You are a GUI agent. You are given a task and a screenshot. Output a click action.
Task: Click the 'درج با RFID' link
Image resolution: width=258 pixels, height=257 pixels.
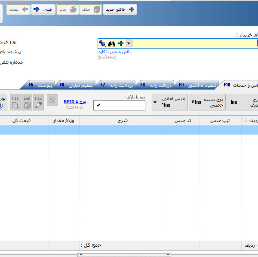75,102
